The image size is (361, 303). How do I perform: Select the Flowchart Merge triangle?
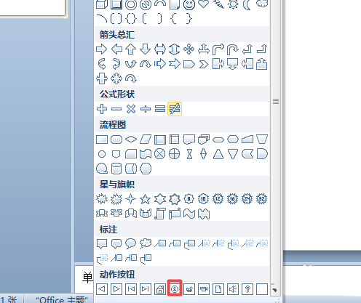233,154
